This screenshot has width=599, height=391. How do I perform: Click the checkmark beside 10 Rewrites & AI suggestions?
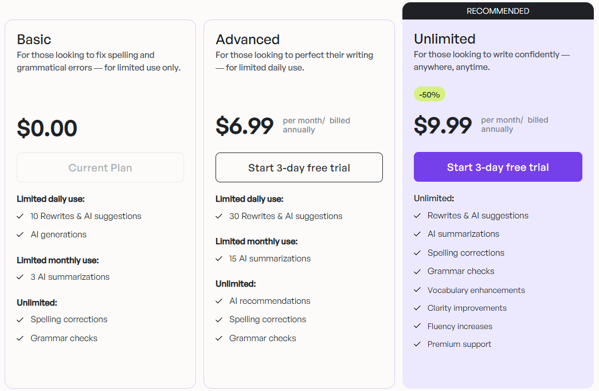pos(20,216)
